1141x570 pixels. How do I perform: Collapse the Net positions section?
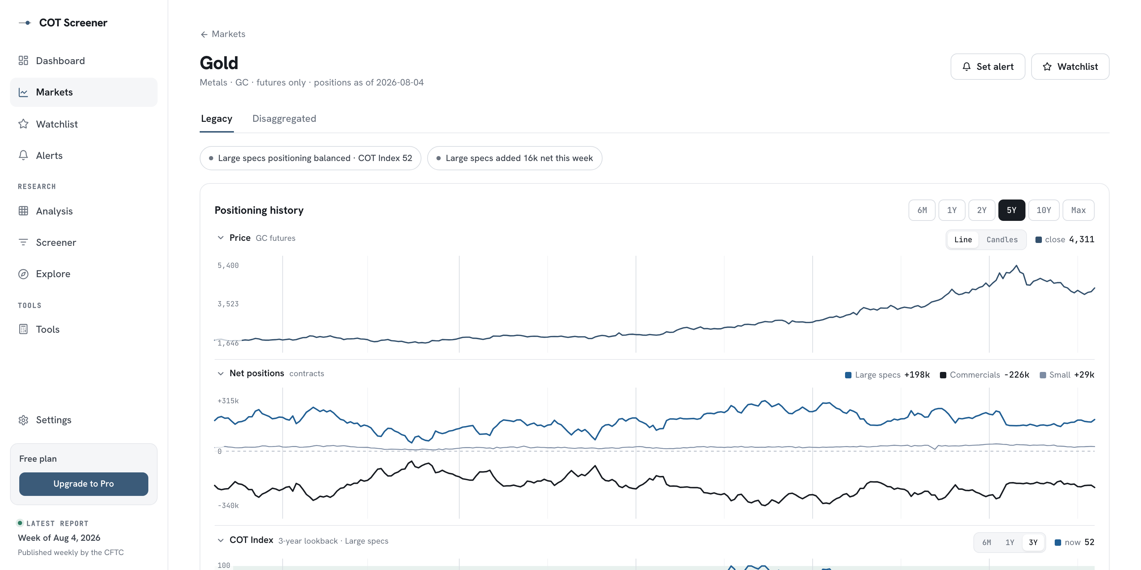(x=221, y=373)
